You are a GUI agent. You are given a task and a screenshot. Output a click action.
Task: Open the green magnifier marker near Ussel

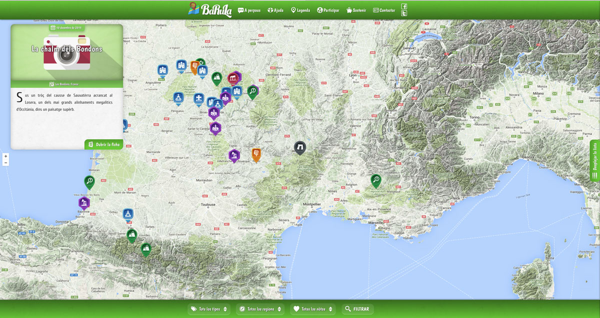(253, 92)
